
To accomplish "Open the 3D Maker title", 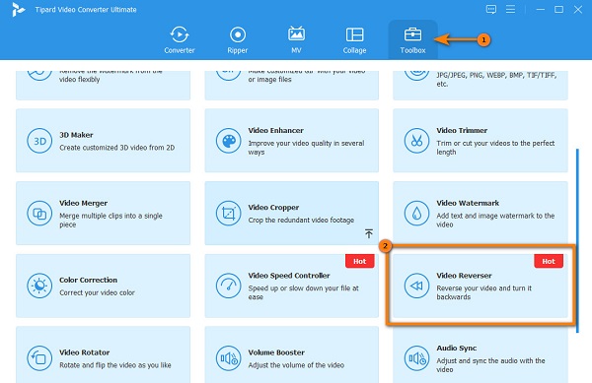I will (x=76, y=135).
